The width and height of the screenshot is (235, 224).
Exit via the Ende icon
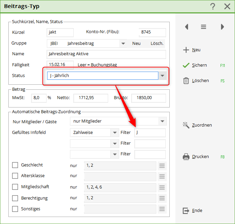(186, 211)
